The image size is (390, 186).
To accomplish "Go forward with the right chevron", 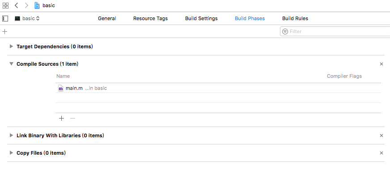I will (26, 5).
